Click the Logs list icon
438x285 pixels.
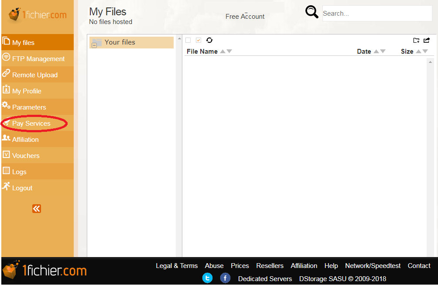pyautogui.click(x=6, y=170)
